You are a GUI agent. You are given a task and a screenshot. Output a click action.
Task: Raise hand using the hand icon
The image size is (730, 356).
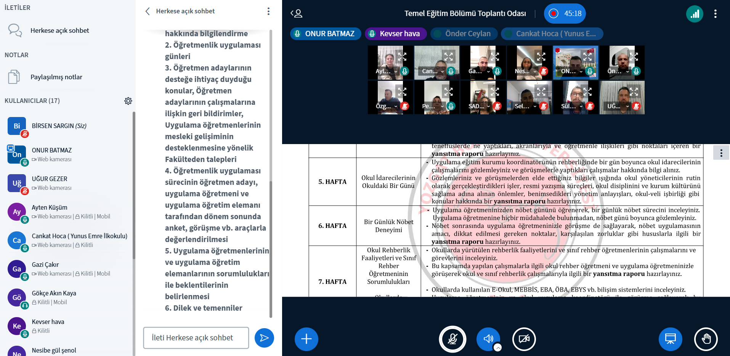click(x=706, y=339)
